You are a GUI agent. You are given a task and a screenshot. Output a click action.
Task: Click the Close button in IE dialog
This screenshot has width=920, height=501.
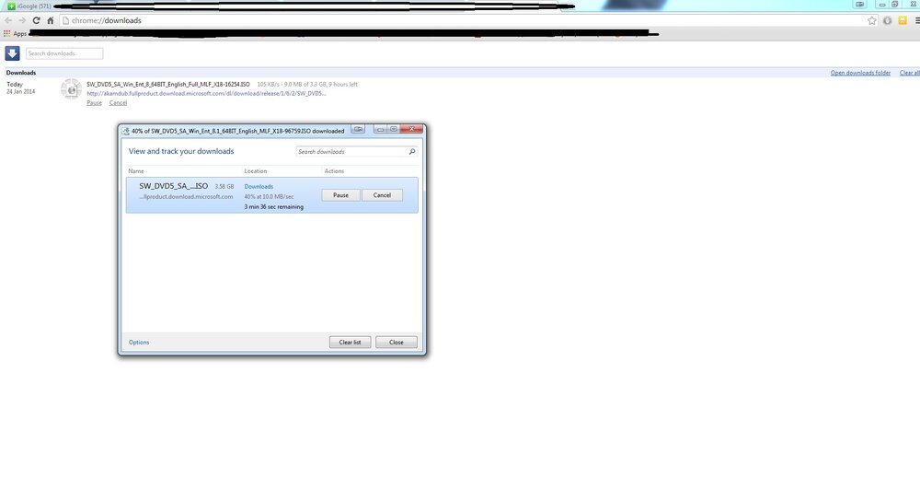397,342
